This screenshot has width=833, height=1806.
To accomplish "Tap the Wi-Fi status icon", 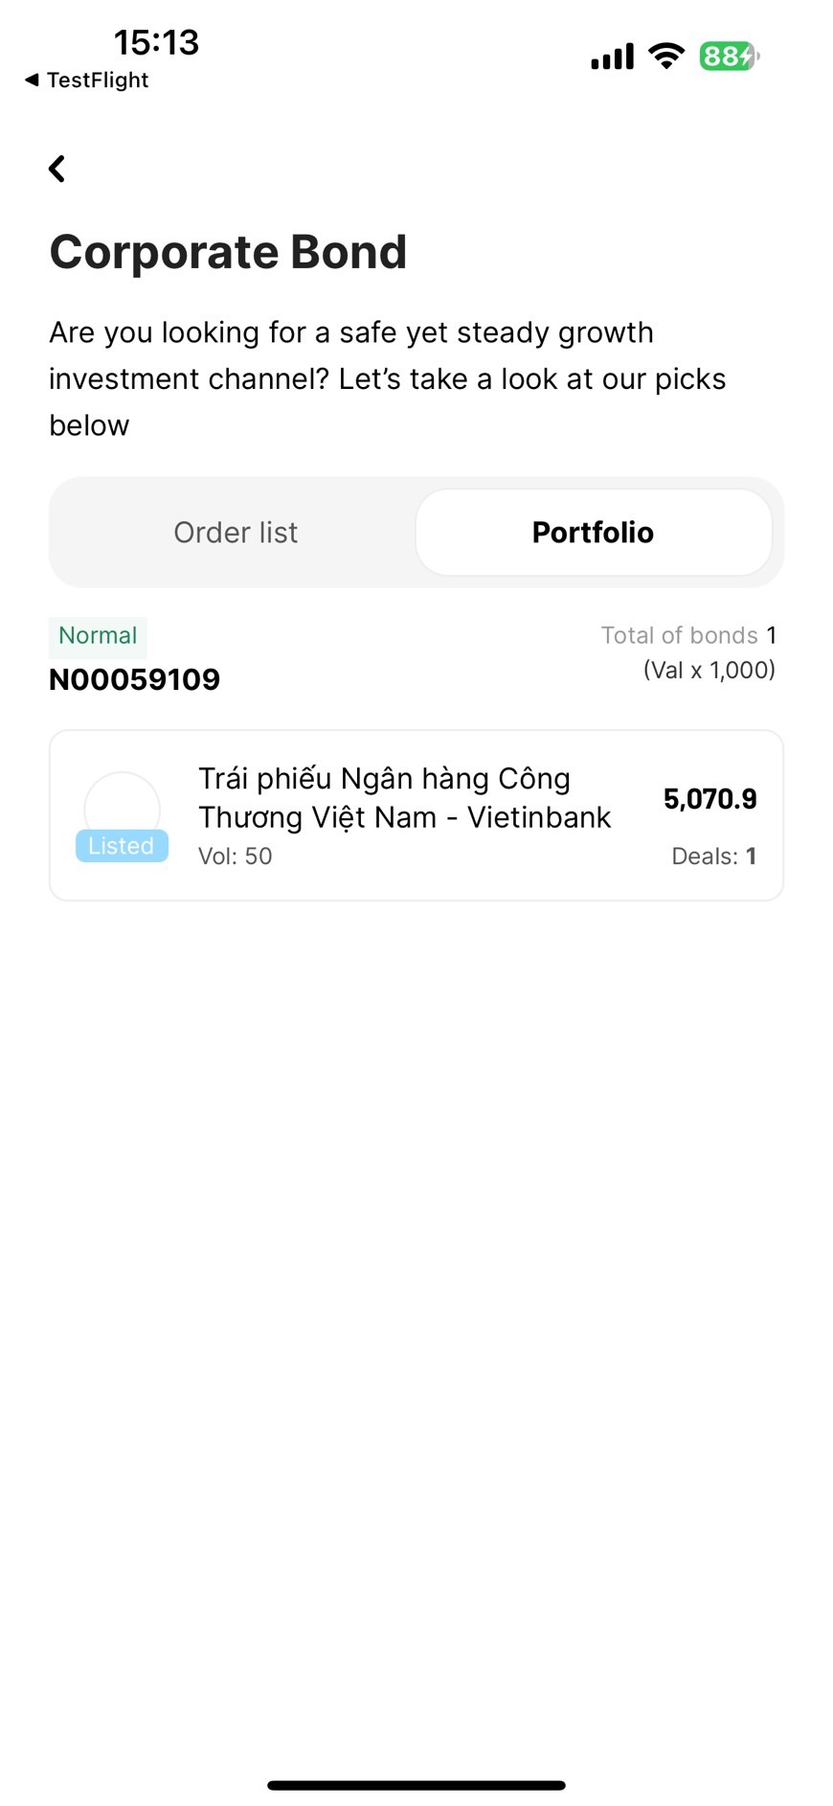I will pyautogui.click(x=665, y=56).
